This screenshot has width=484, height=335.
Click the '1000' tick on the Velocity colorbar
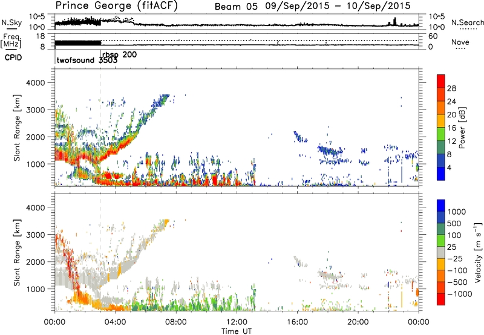[x=457, y=212]
